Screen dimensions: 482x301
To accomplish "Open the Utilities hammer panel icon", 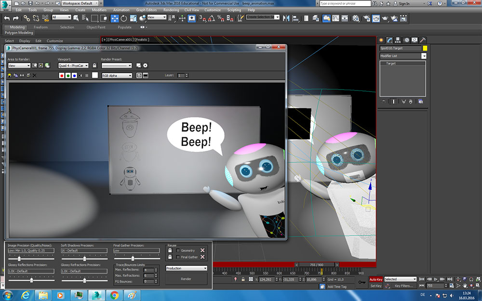I will [x=423, y=40].
